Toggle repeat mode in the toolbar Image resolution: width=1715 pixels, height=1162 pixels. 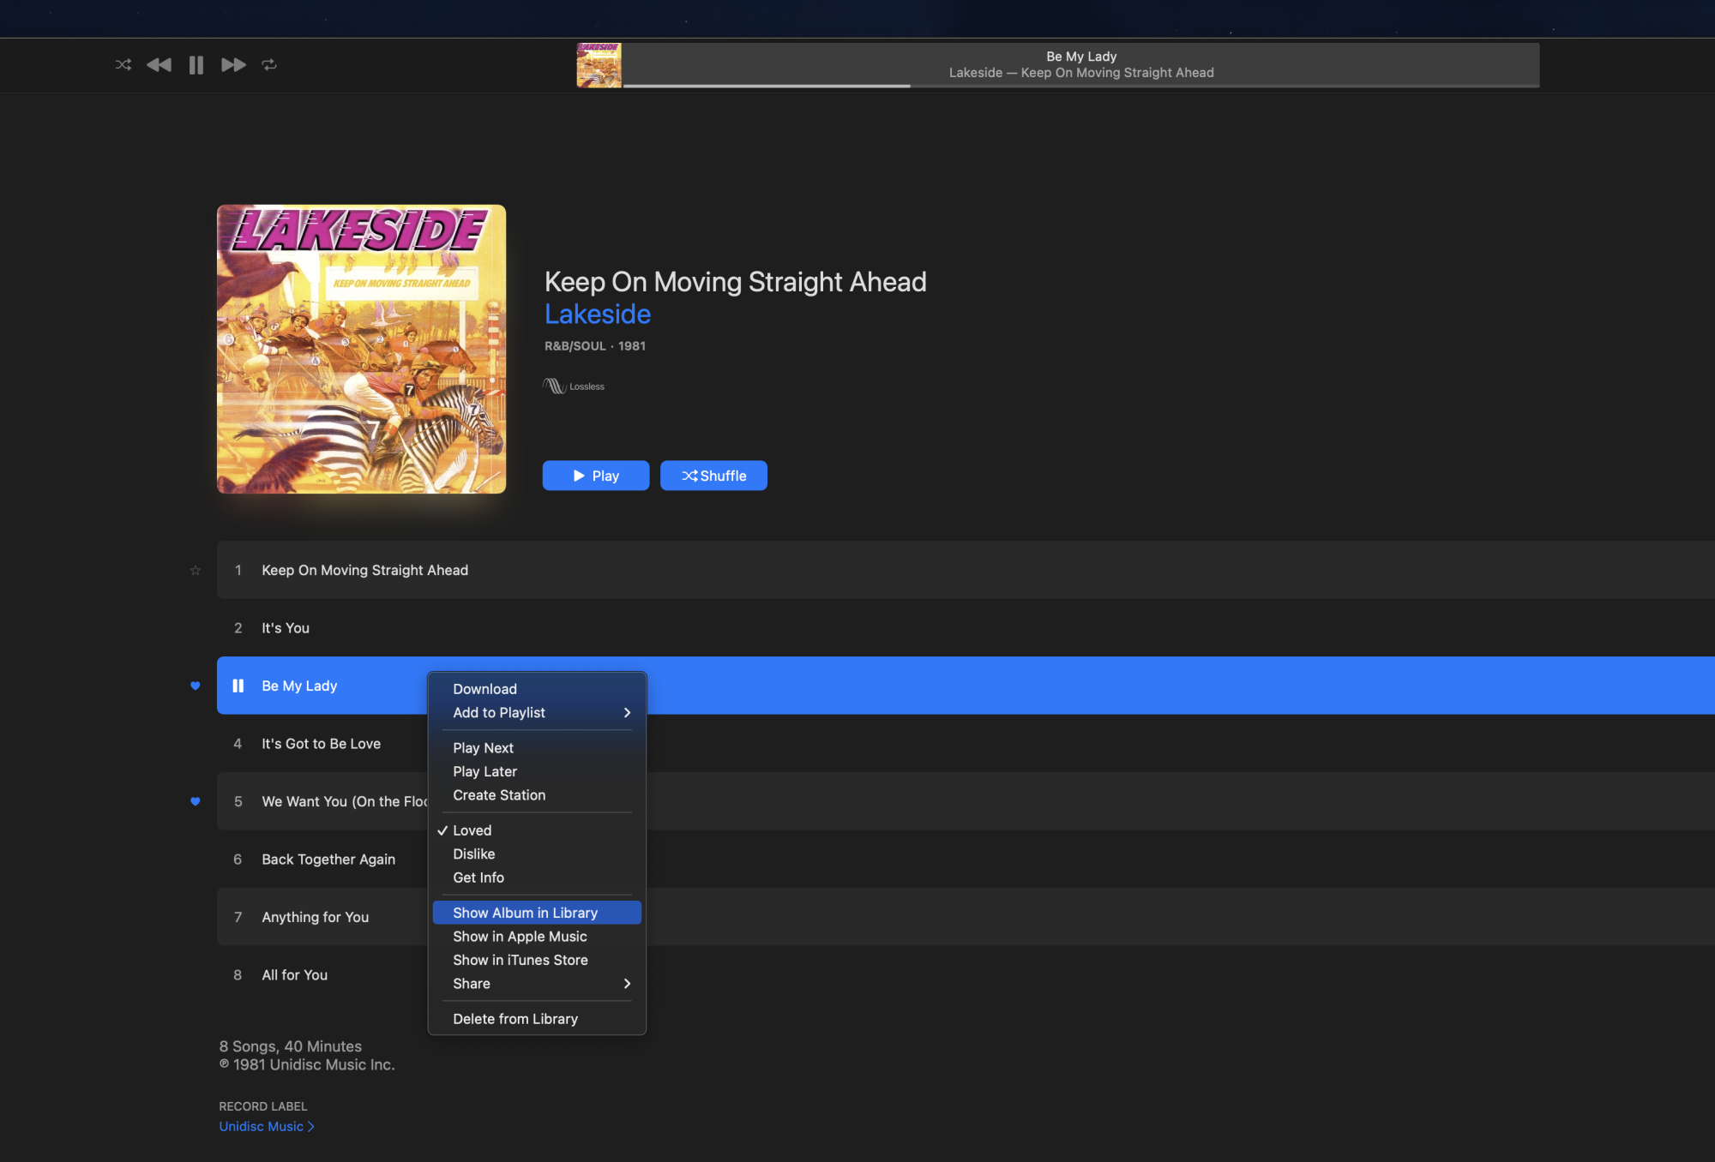coord(269,65)
